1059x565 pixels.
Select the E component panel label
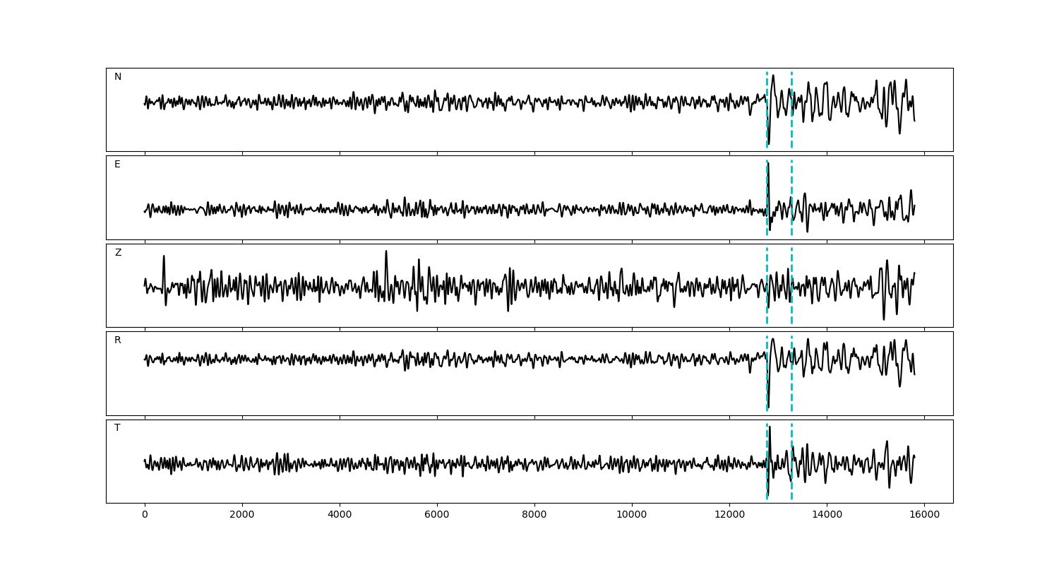(x=117, y=165)
